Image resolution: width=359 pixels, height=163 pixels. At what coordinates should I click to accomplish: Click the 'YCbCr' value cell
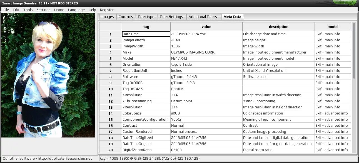click(x=206, y=119)
